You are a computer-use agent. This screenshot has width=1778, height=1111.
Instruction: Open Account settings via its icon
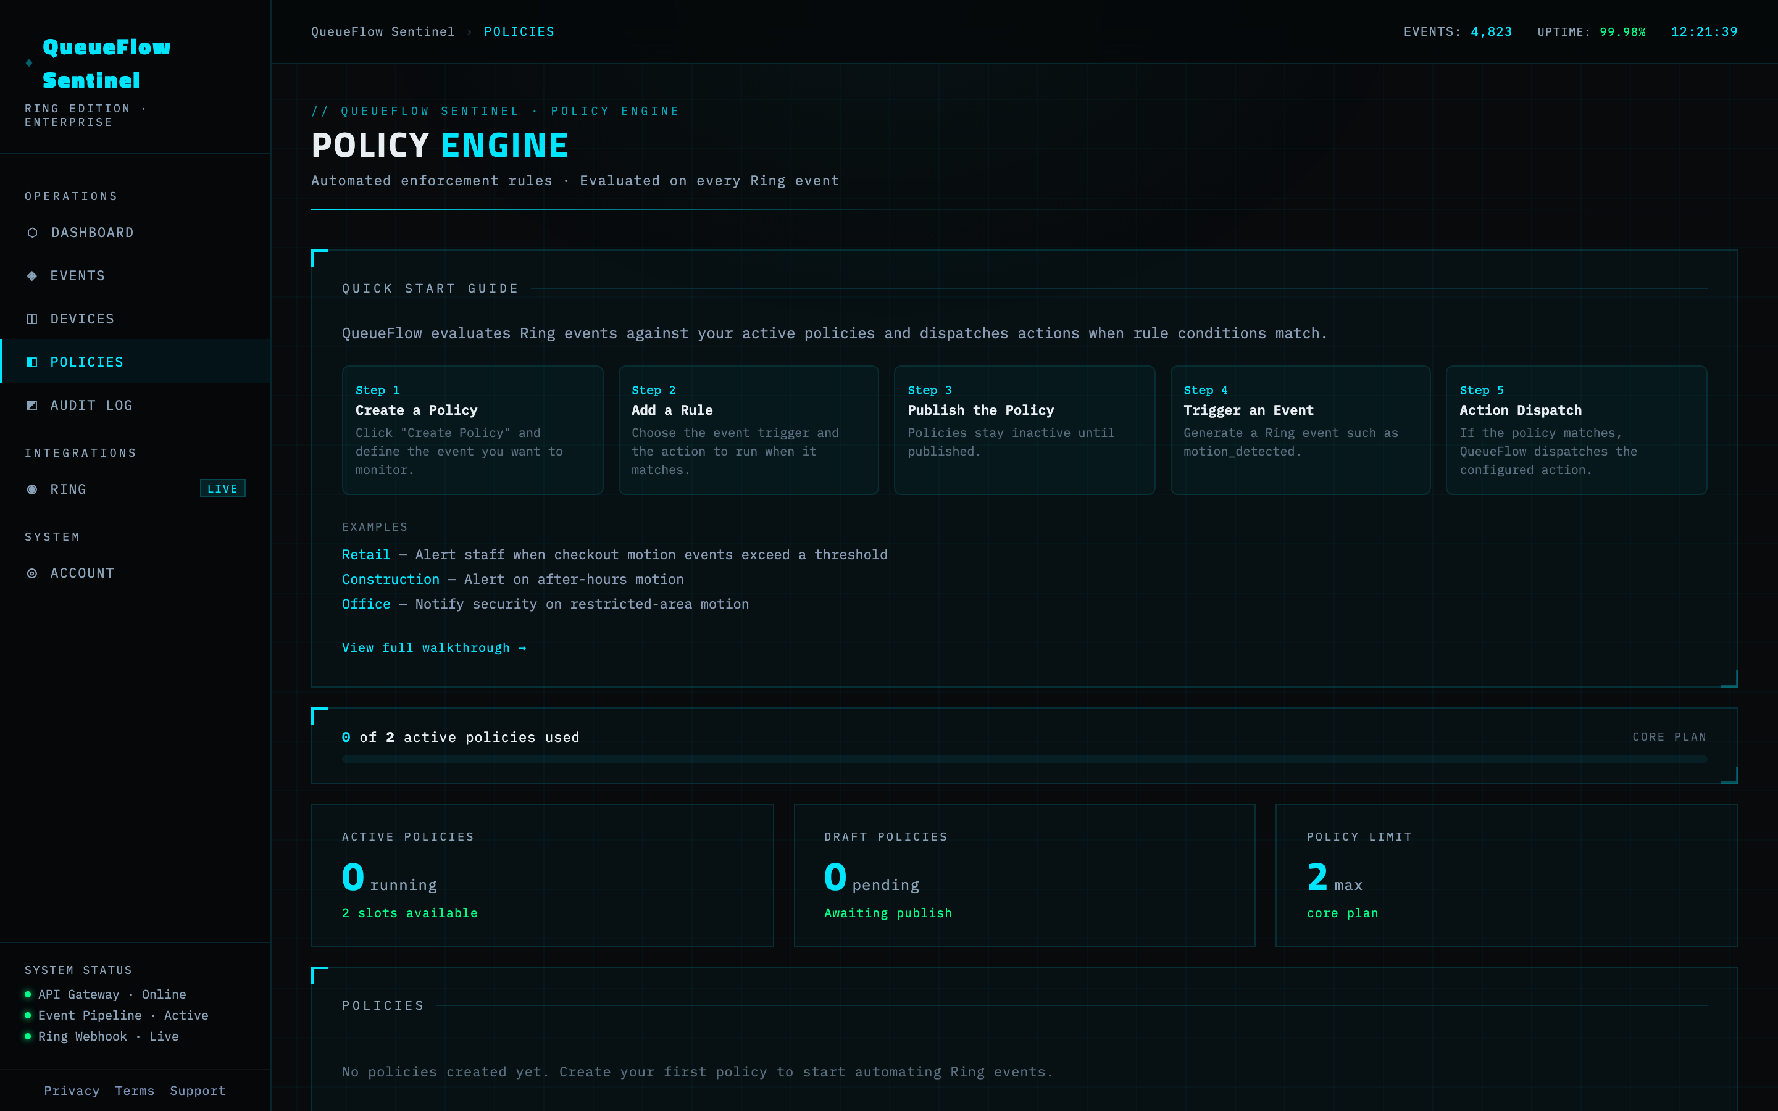coord(32,573)
